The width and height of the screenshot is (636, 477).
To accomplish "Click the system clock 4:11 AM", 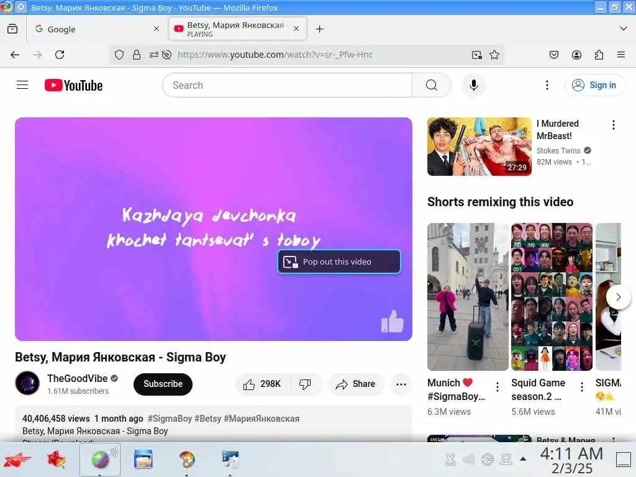I will point(571,454).
